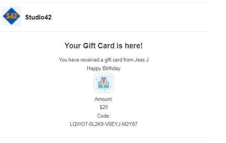Click the name 'Jess J' in sender line
This screenshot has height=143, width=226.
[x=142, y=60]
